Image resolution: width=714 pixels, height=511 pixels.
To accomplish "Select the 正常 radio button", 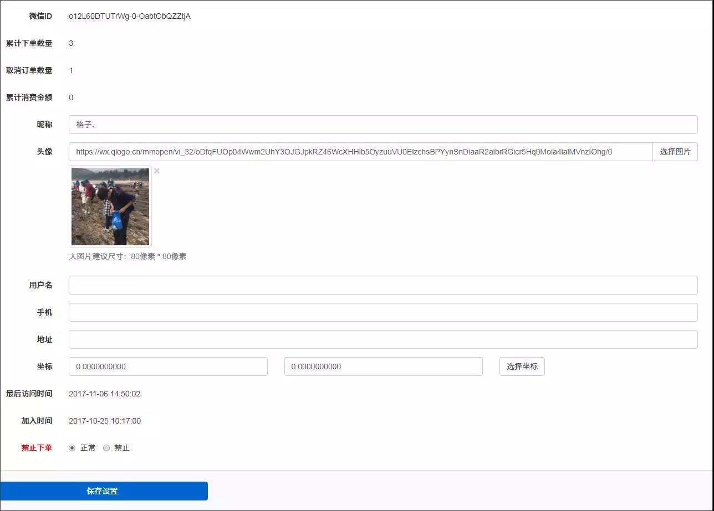I will pos(72,448).
